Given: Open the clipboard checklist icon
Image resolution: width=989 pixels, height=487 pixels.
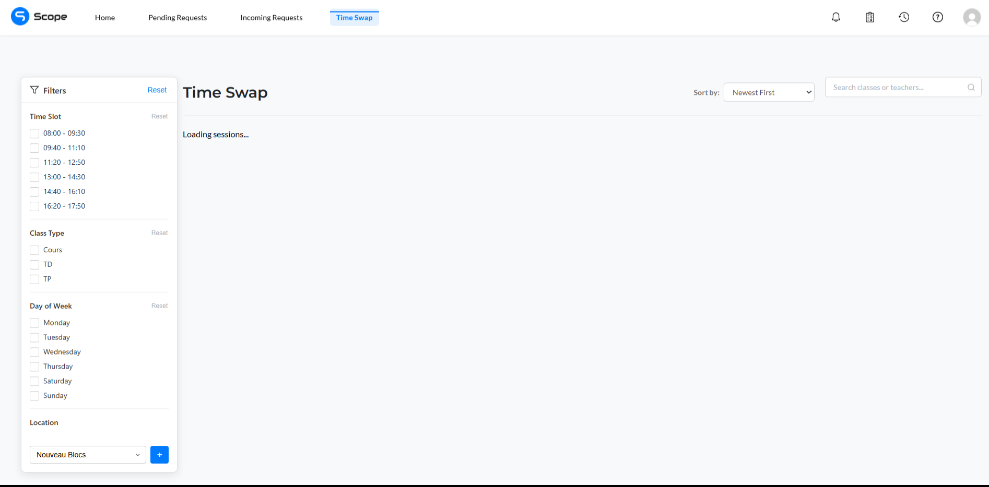Looking at the screenshot, I should point(870,17).
